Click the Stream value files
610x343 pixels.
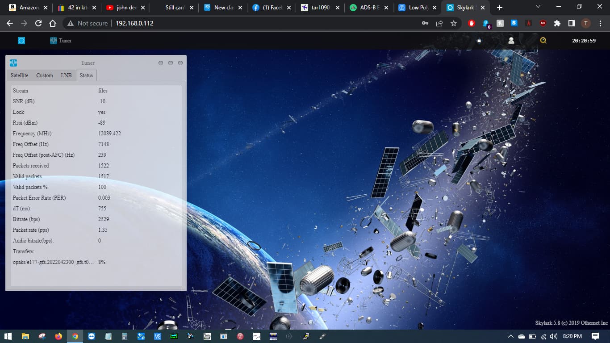(103, 91)
